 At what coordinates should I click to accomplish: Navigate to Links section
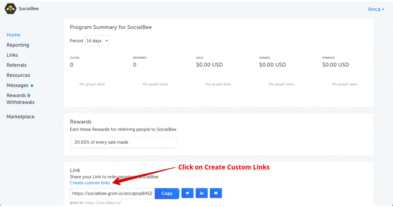[12, 55]
